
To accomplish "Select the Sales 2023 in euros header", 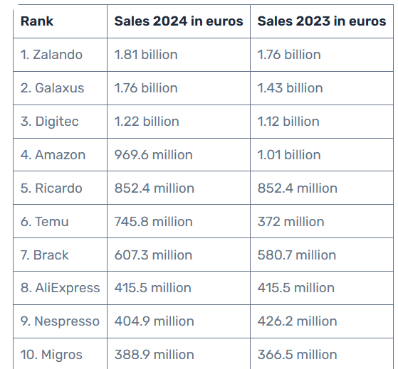I will (x=322, y=21).
